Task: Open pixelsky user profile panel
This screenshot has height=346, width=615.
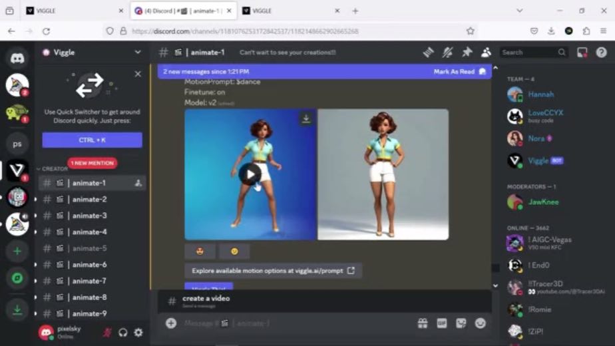Action: (x=61, y=332)
